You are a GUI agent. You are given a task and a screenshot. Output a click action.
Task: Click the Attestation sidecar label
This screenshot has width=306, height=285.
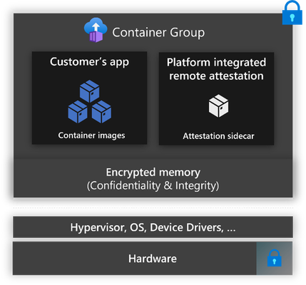(218, 136)
